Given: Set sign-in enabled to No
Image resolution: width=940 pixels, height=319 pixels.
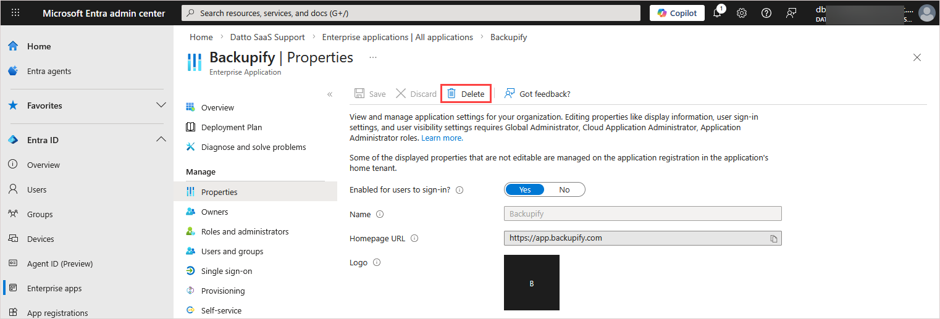Looking at the screenshot, I should click(x=564, y=190).
